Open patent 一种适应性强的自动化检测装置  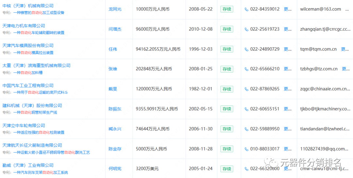click(x=39, y=133)
